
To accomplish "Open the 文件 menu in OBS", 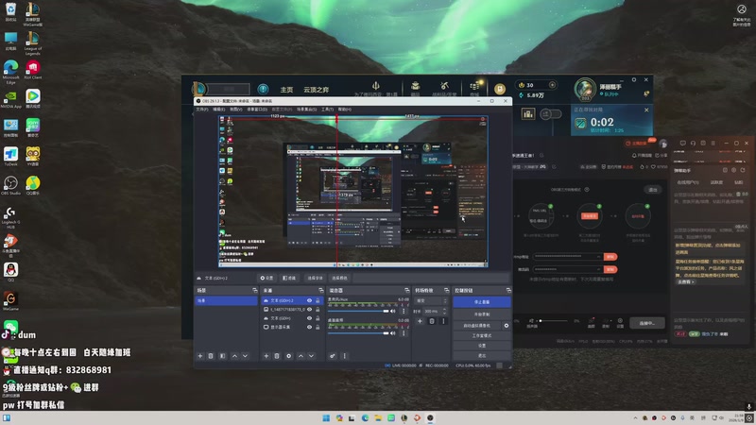I will click(x=201, y=109).
